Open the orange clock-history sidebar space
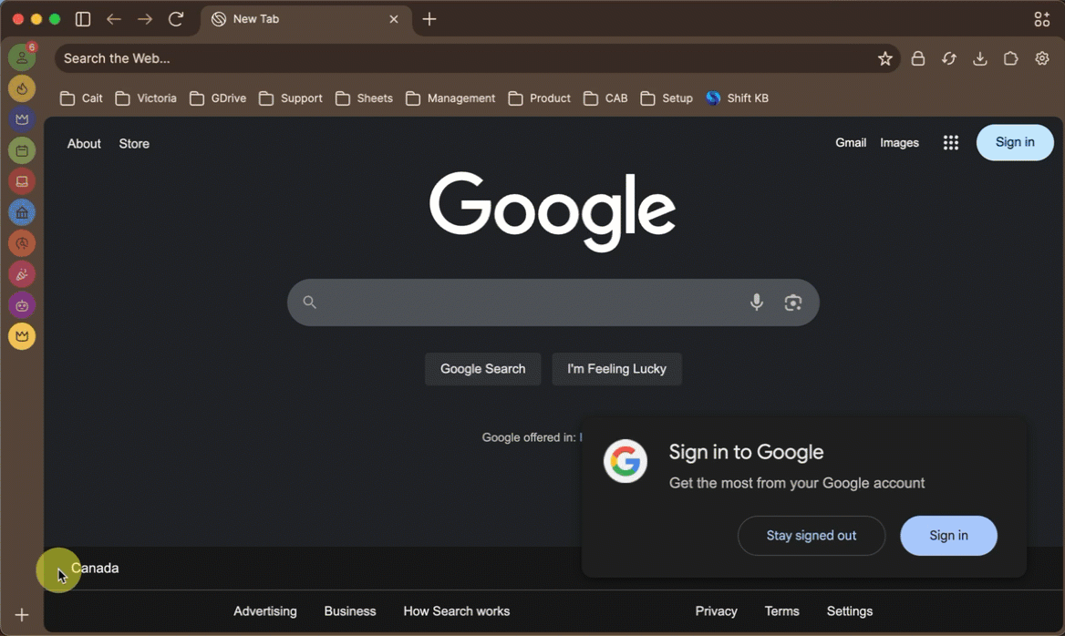1065x636 pixels. [22, 243]
